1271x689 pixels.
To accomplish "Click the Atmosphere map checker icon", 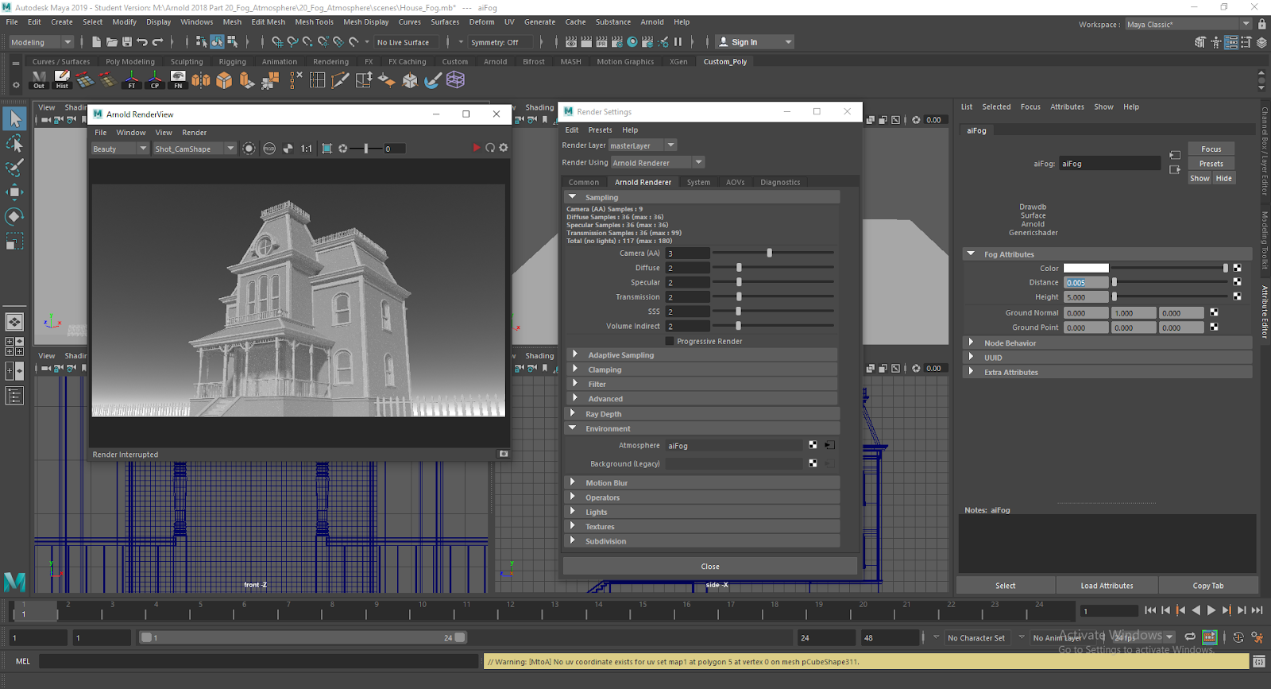I will tap(813, 445).
